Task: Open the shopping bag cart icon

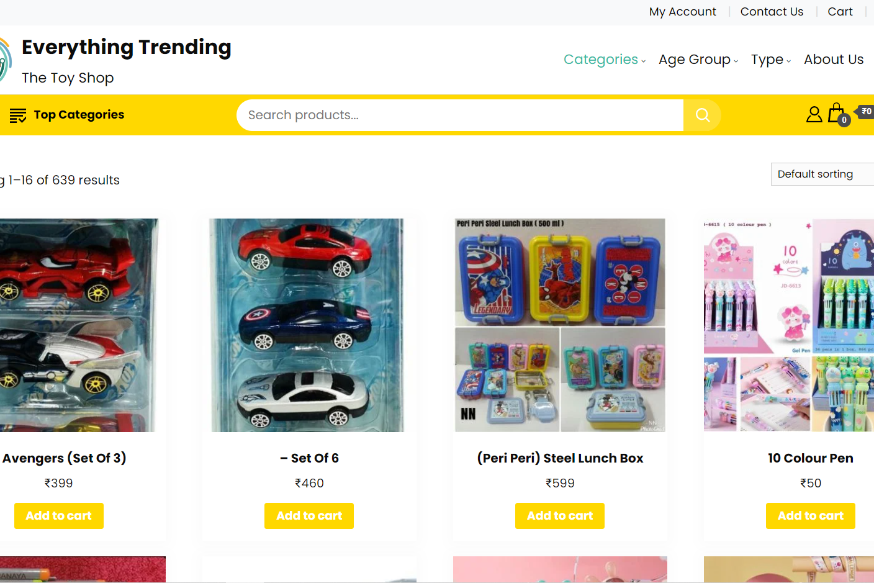Action: click(837, 114)
